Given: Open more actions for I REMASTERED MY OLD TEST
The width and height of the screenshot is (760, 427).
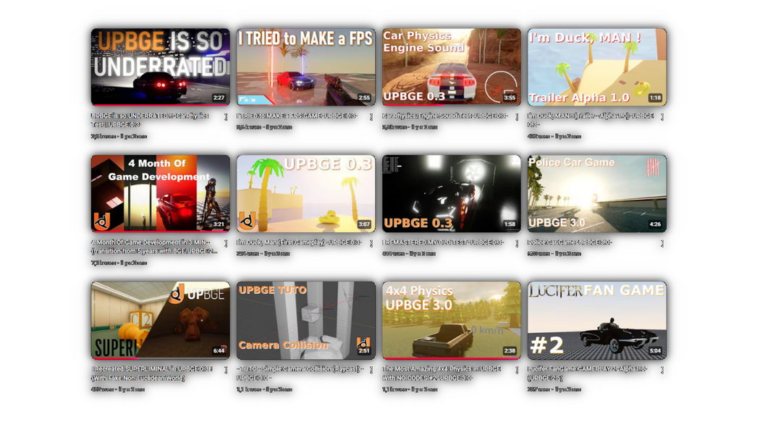Looking at the screenshot, I should click(517, 244).
